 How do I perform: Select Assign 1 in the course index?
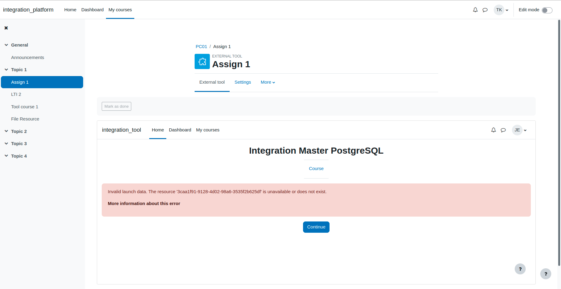[x=42, y=82]
